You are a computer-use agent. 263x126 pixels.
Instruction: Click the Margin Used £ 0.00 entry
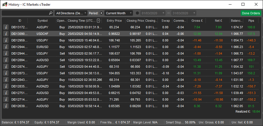click(81, 122)
